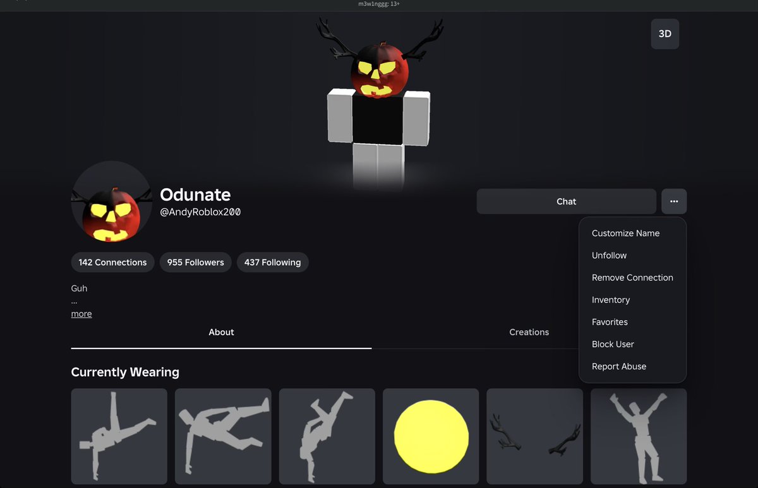Open the first animation item with side-kick pose
The width and height of the screenshot is (758, 488).
click(x=119, y=436)
